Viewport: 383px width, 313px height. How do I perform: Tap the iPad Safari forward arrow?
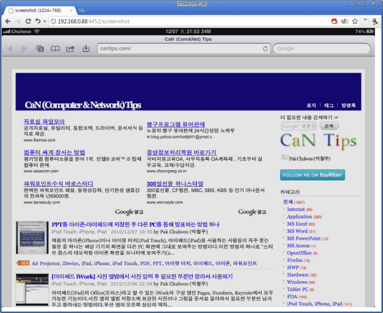pyautogui.click(x=24, y=48)
